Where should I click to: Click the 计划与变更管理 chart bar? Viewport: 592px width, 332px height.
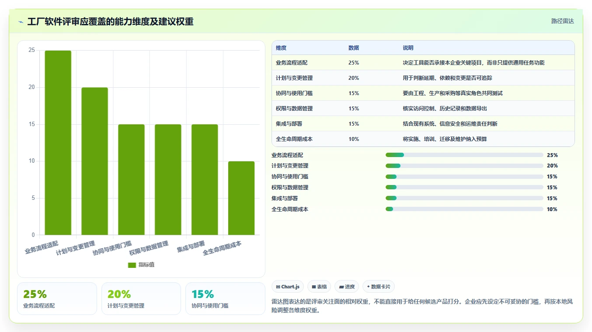point(94,161)
